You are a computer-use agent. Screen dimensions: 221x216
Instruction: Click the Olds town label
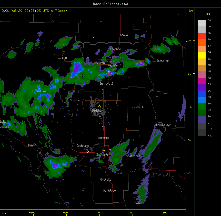(99, 101)
